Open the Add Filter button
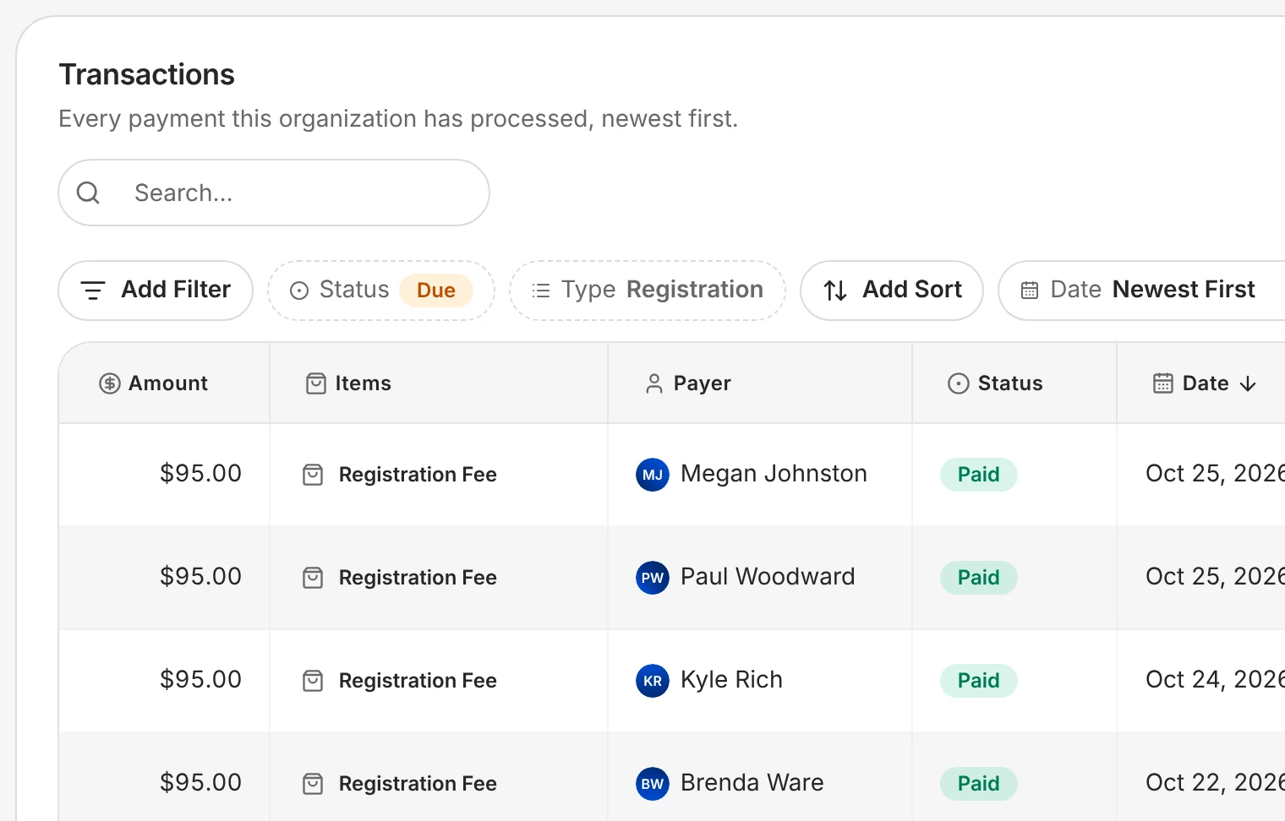The height and width of the screenshot is (821, 1285). tap(156, 291)
